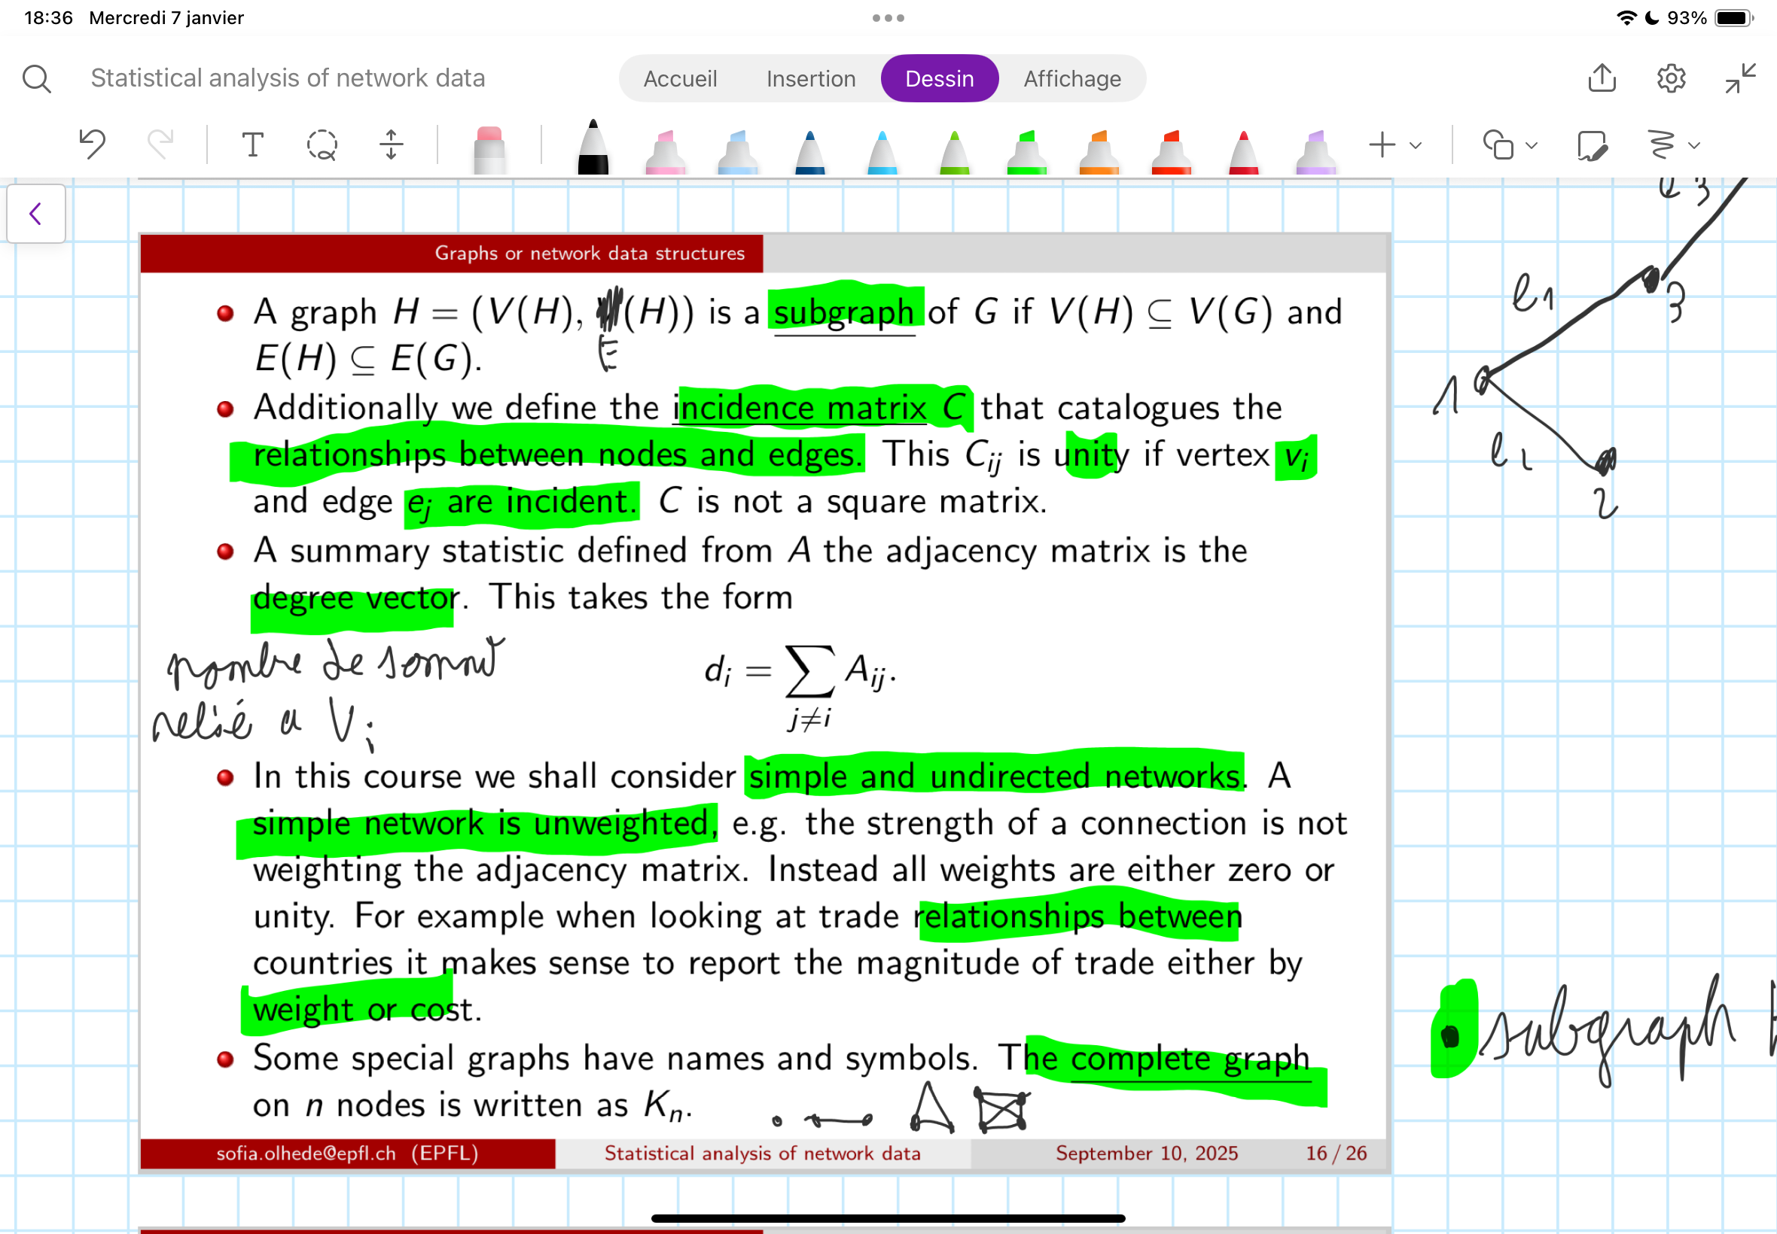This screenshot has height=1234, width=1777.
Task: Open the Insertion tab
Action: click(810, 78)
